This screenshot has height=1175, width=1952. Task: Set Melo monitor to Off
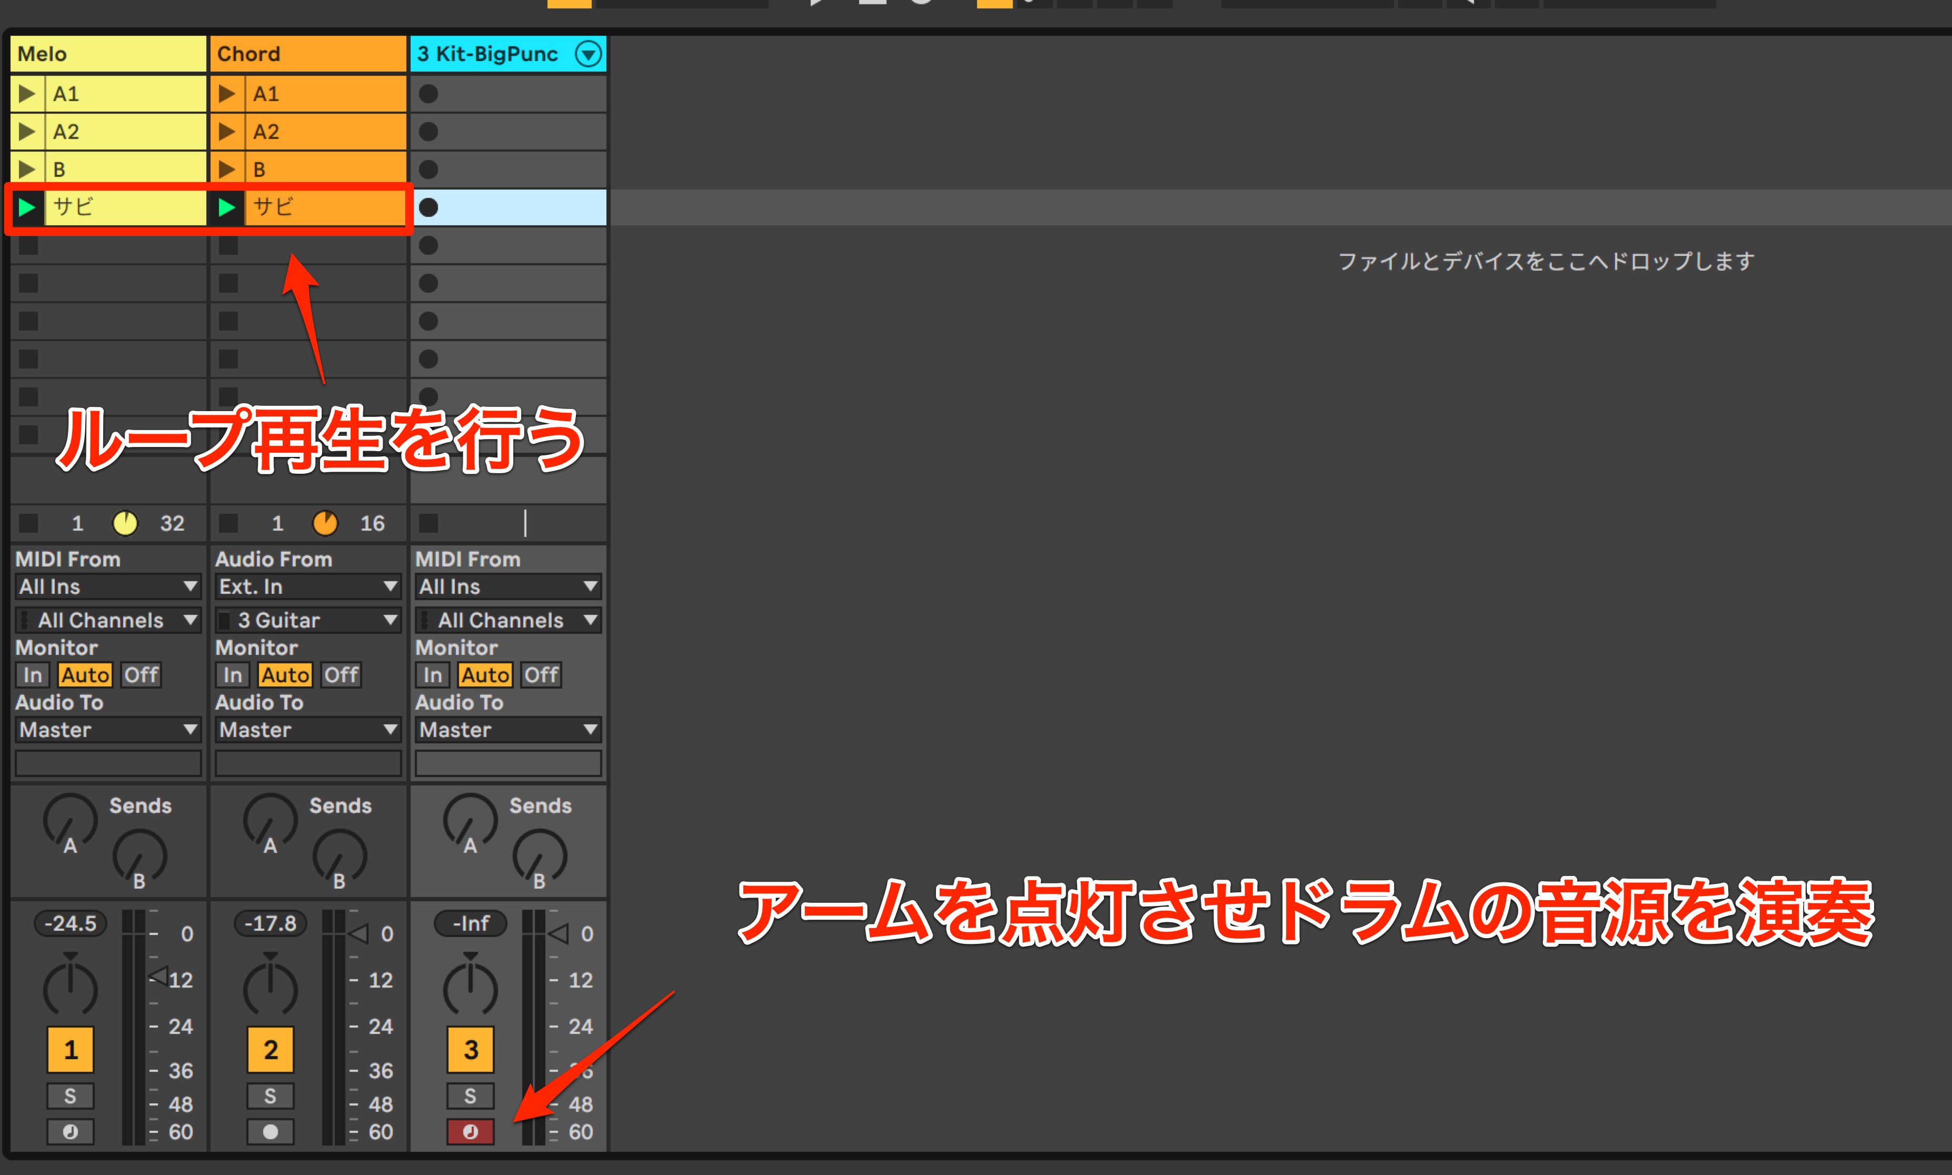(x=141, y=675)
